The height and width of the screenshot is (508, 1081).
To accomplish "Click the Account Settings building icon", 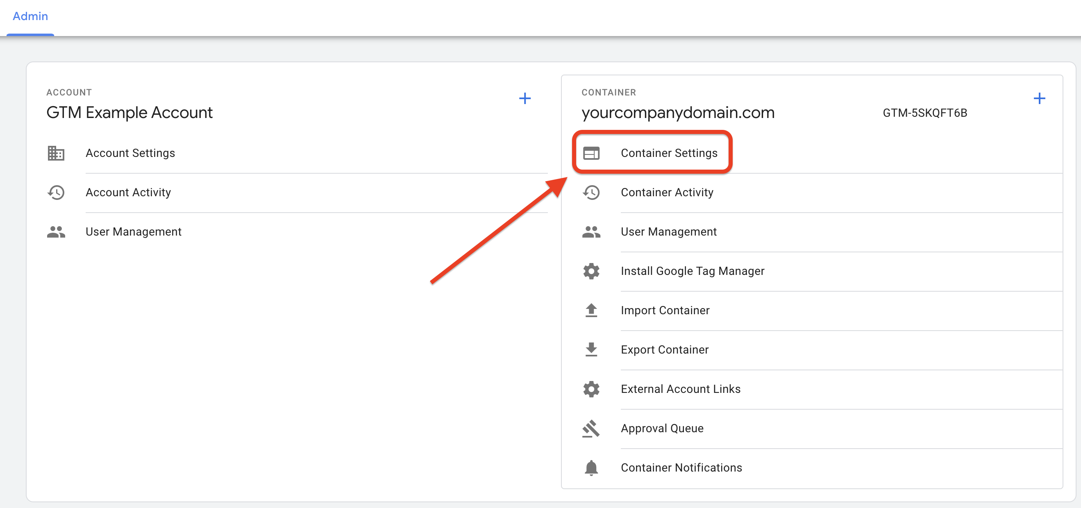I will click(56, 153).
